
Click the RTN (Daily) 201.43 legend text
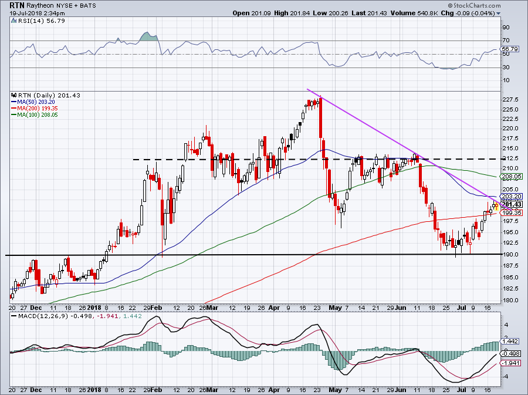click(x=49, y=96)
